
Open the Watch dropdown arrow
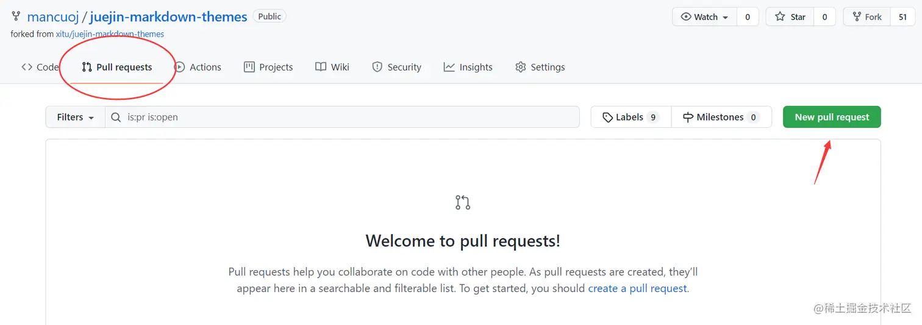726,18
